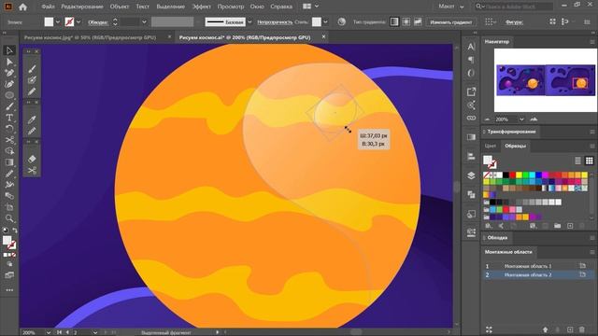Delete the selected artboard with trash icon
The image size is (598, 336).
pos(582,329)
